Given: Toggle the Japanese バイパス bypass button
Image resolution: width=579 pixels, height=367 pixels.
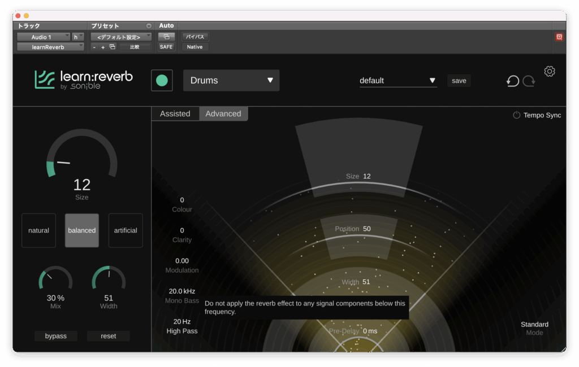Looking at the screenshot, I should point(195,37).
